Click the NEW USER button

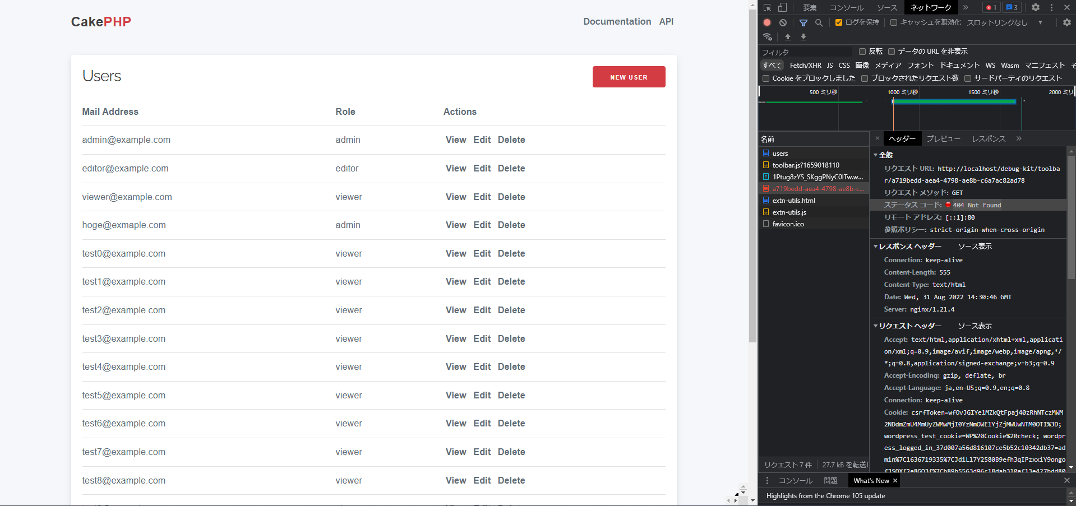click(629, 77)
